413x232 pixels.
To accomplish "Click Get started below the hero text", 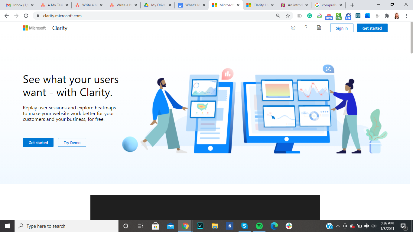I will tap(38, 143).
